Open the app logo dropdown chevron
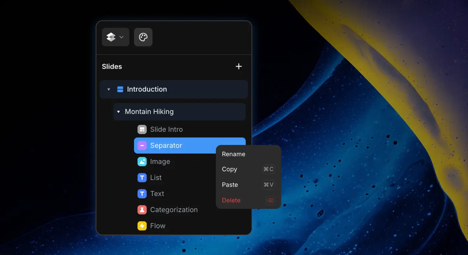Screen dimensions: 468x255 121,37
